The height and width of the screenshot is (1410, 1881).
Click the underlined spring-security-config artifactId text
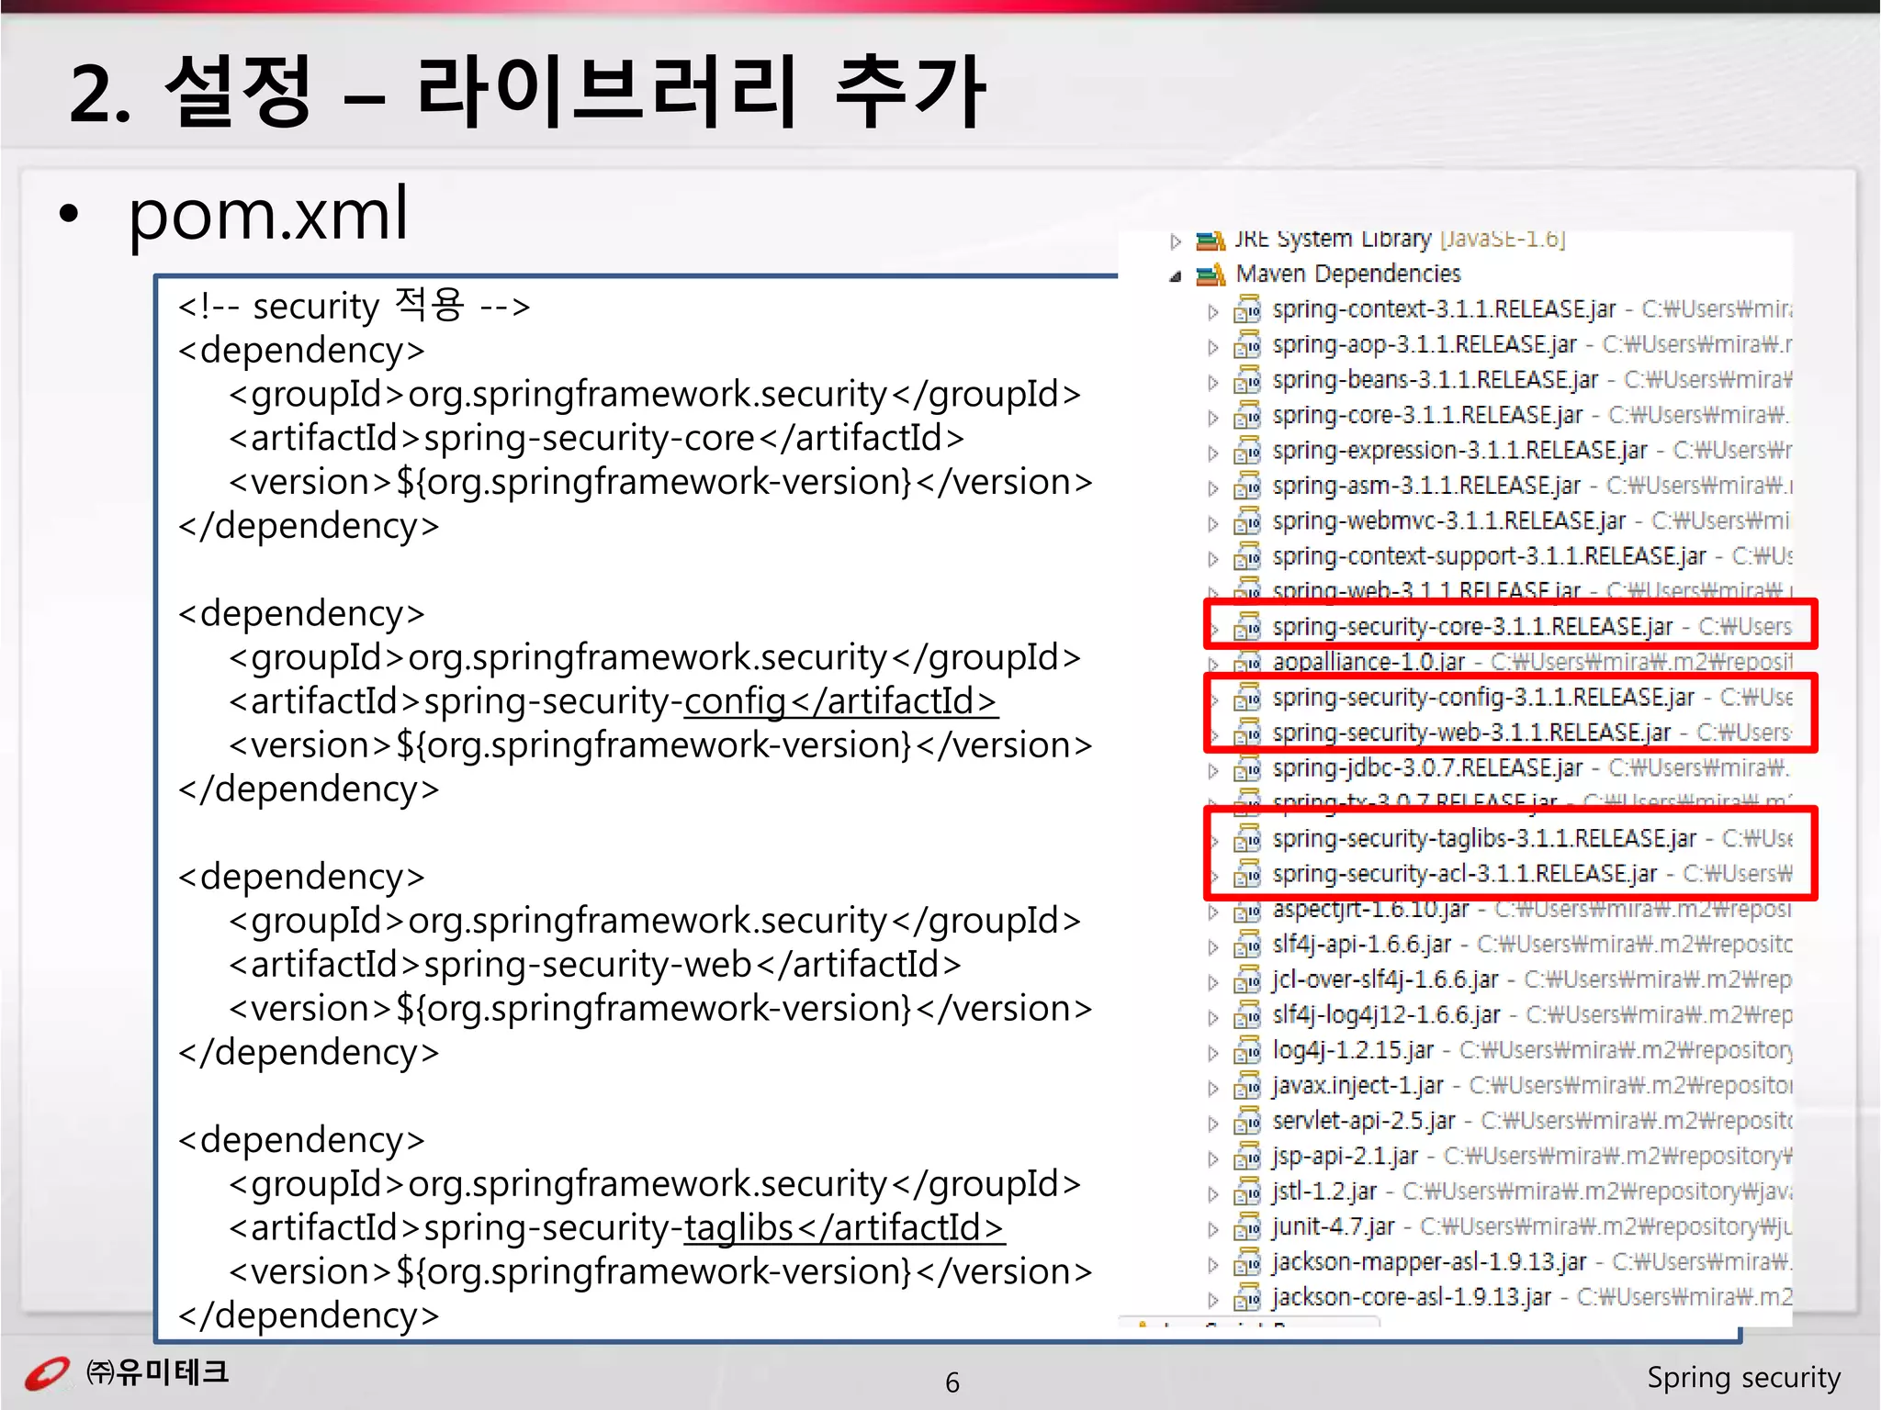(x=840, y=702)
